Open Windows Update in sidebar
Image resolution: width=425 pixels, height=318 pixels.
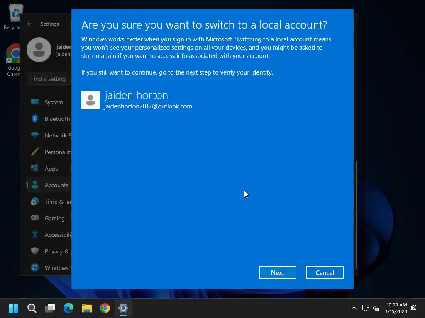point(49,268)
